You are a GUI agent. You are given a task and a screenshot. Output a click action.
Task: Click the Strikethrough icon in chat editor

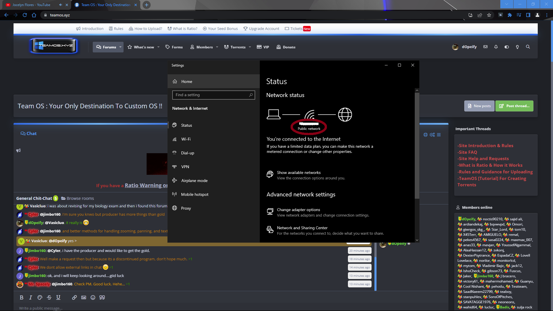49,297
